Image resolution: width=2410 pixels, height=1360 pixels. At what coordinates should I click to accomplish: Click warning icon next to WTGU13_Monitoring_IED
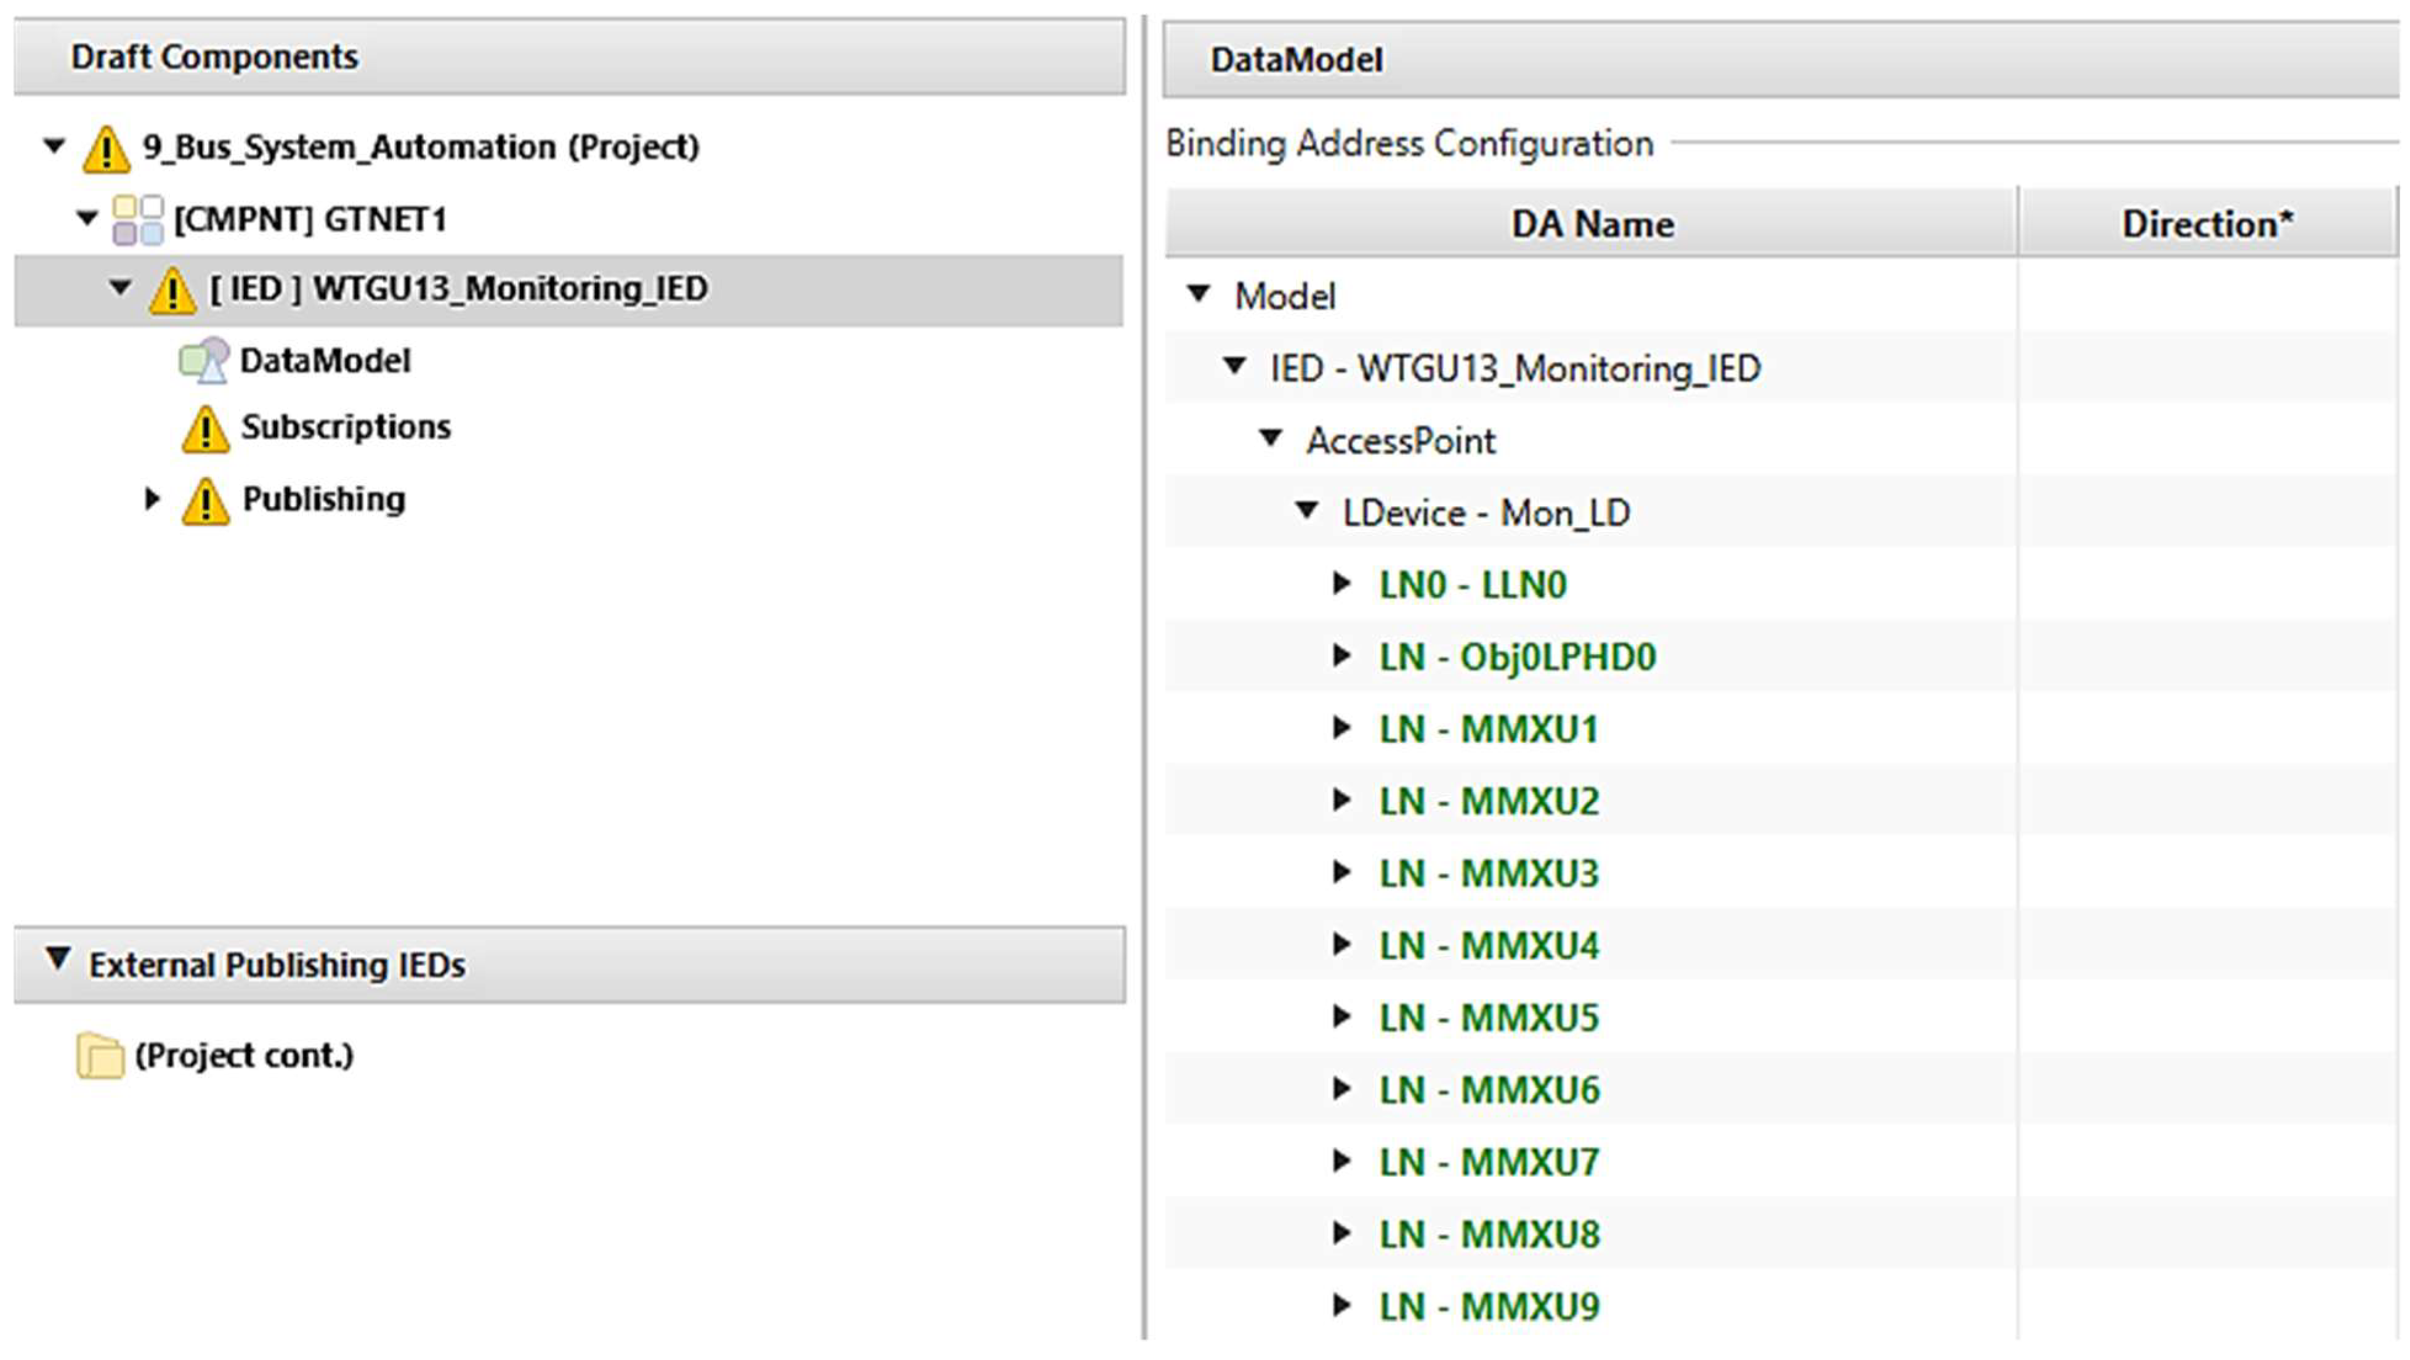[x=172, y=290]
